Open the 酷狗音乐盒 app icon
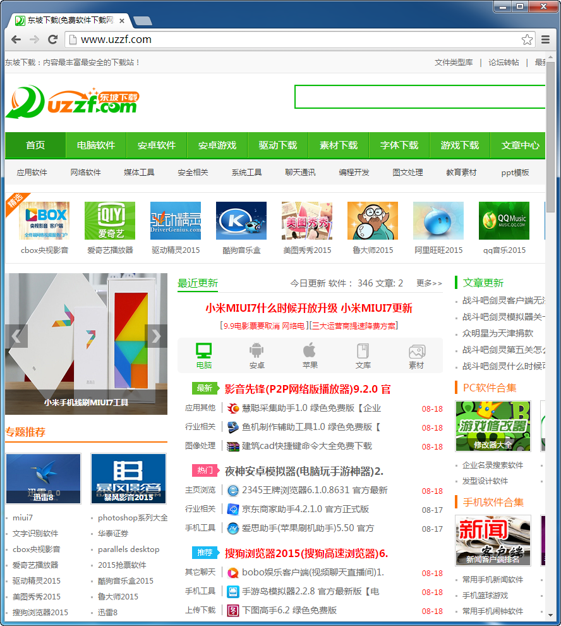This screenshot has width=561, height=626. 241,221
